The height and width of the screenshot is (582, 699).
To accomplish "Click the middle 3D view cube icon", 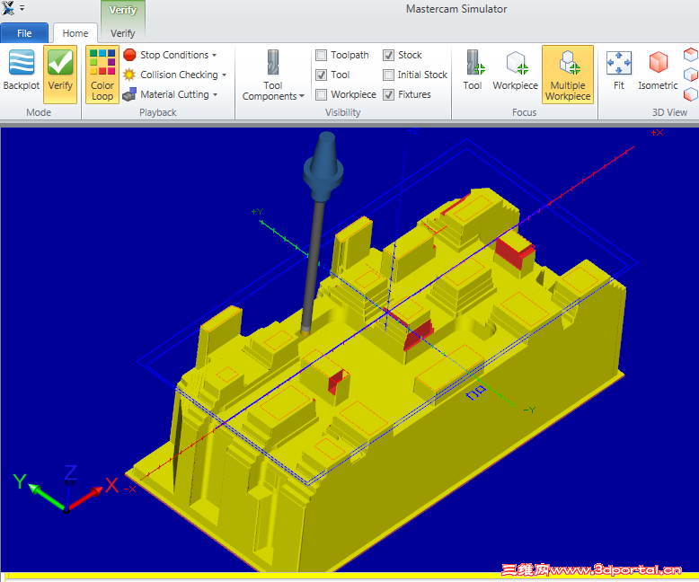I will [x=691, y=75].
